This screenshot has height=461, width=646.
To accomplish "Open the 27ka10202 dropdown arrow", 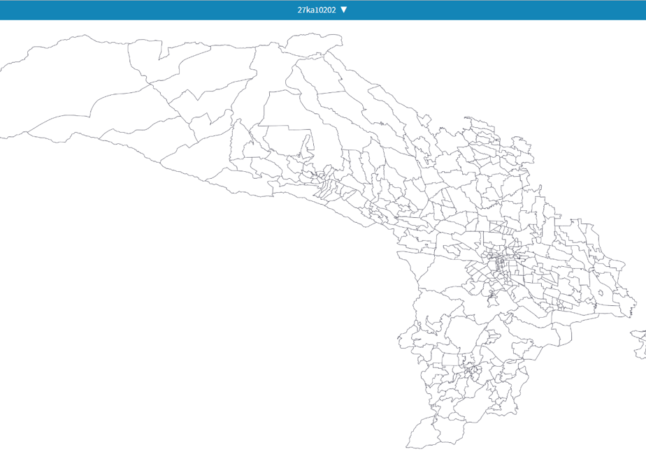I will click(x=343, y=10).
